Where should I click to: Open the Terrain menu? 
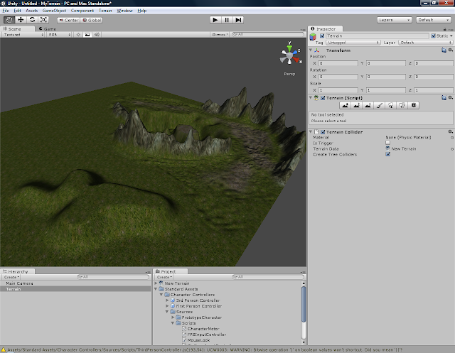point(105,11)
